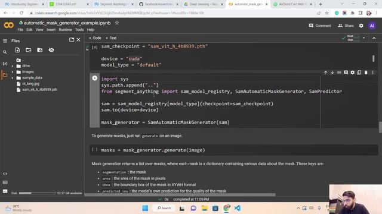Click the notebook title text
This screenshot has height=214, width=382.
[67, 23]
